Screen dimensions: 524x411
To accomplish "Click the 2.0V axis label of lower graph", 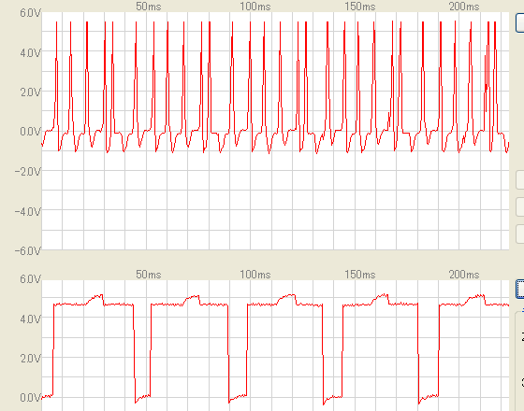I will point(30,359).
